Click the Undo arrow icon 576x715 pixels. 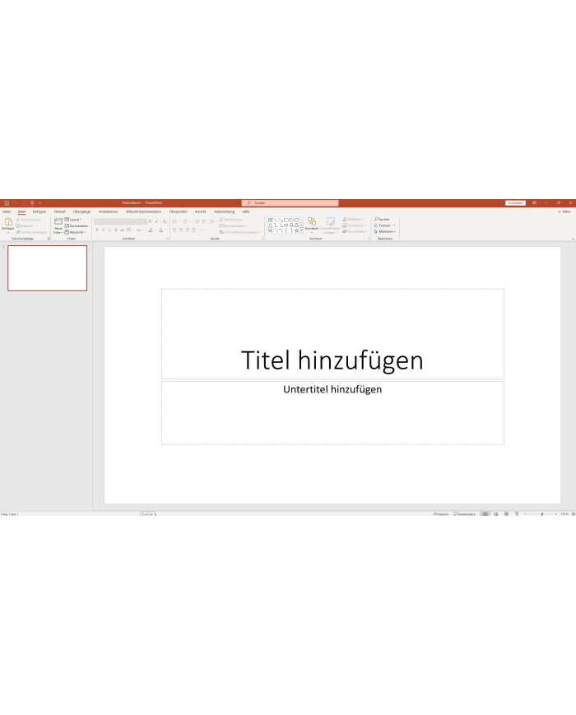point(14,203)
